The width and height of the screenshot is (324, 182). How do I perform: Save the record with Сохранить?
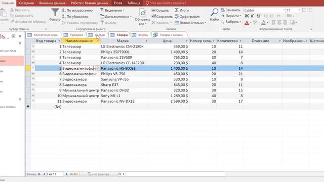tap(162, 17)
